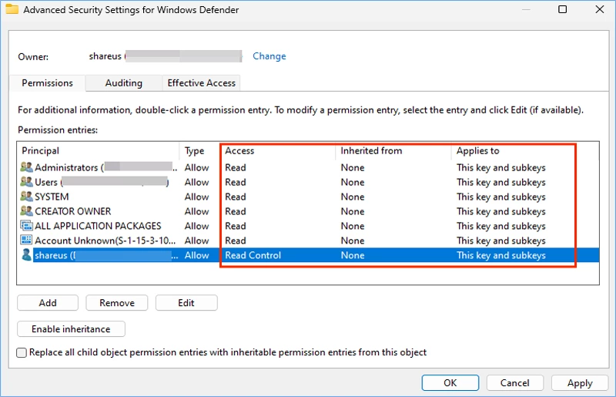The height and width of the screenshot is (397, 616).
Task: Confirm with the OK button
Action: (450, 383)
